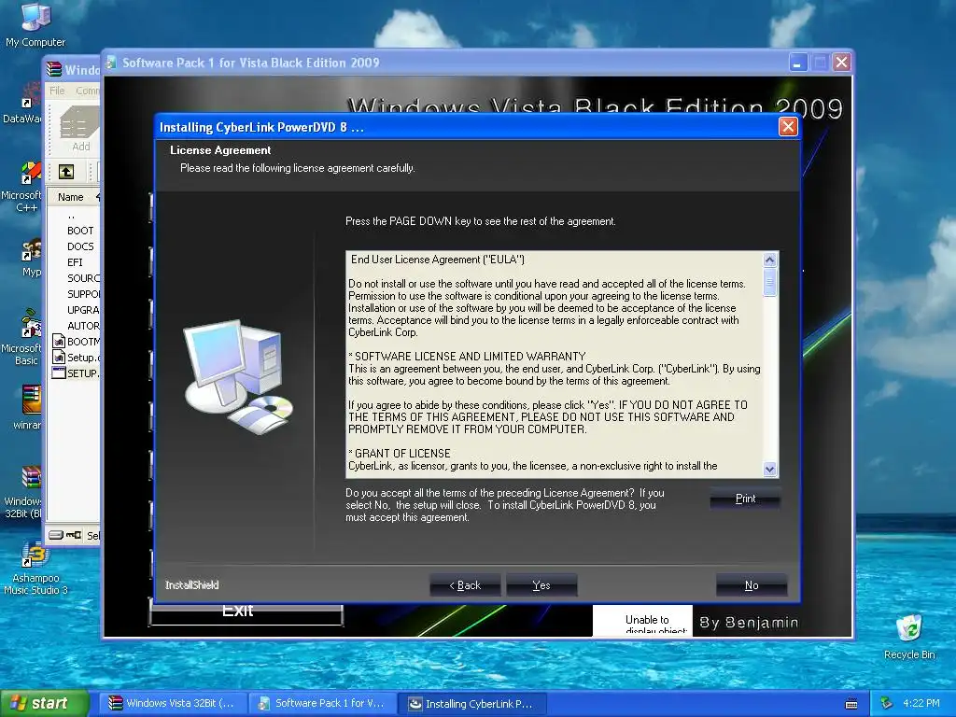Launch Ashampoo Music Studio 3 shortcut
Image resolution: width=956 pixels, height=717 pixels.
tap(35, 569)
